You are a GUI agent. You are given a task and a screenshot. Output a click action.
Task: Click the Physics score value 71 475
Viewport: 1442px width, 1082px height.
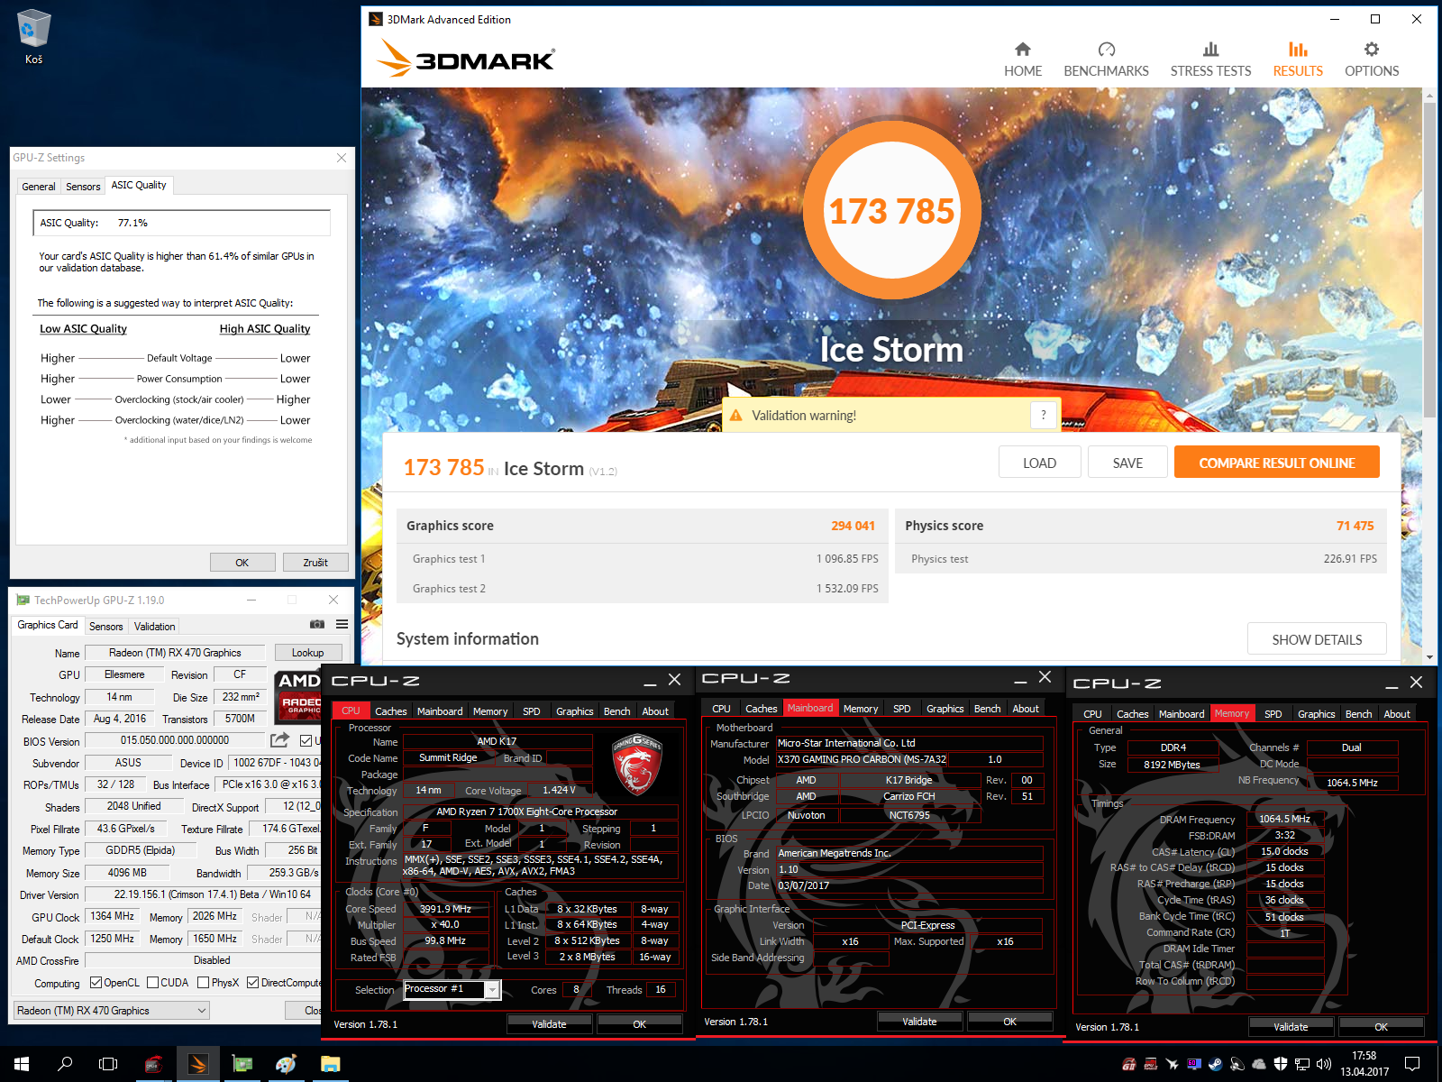pos(1355,526)
